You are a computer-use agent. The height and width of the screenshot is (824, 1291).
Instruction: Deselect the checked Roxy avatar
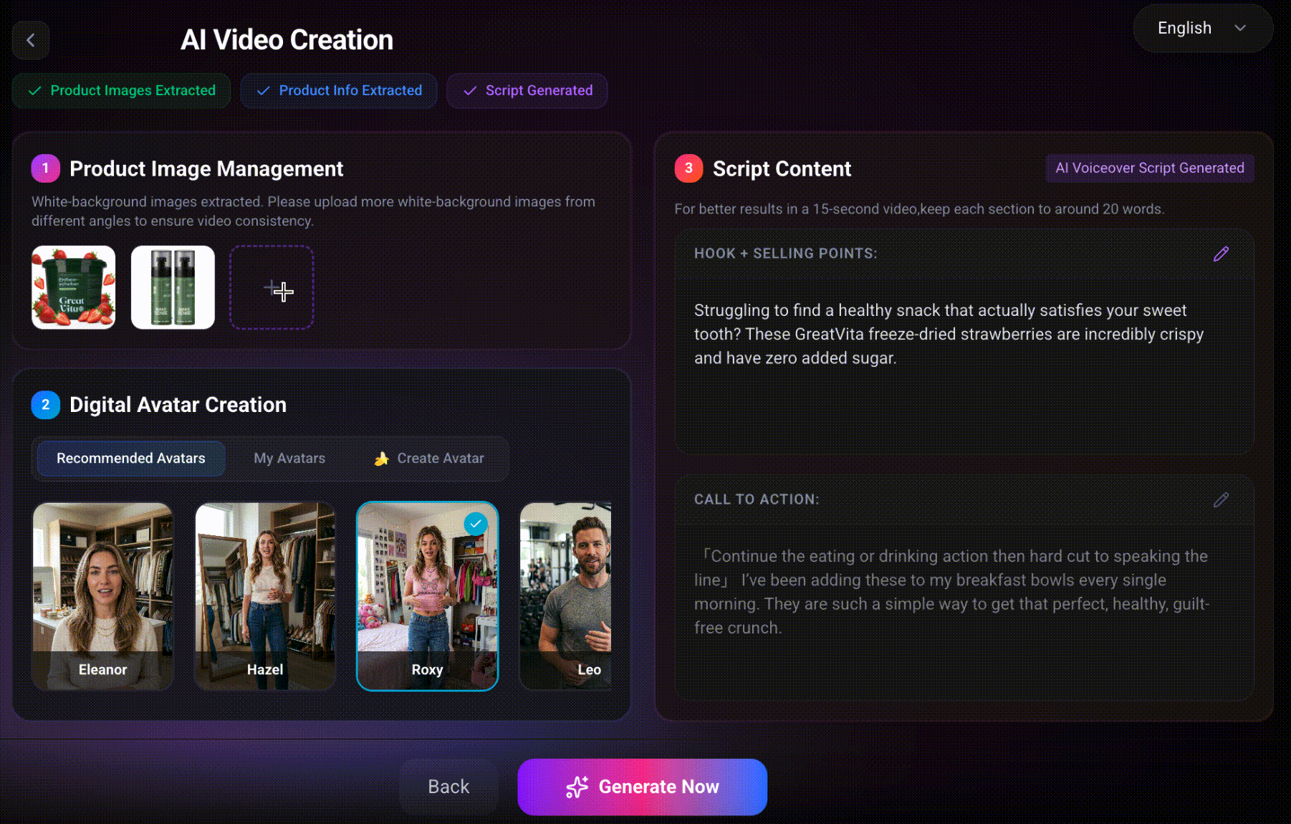[x=428, y=596]
